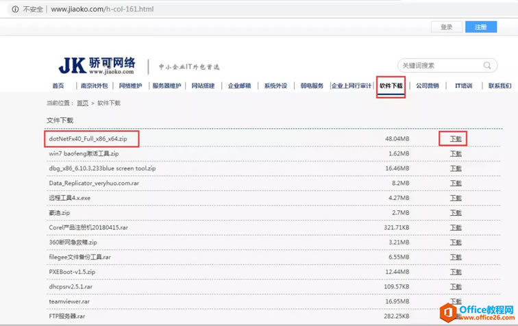The image size is (518, 326).
Task: Click 下载 link in the 2.7MB zip row
Action: (456, 213)
